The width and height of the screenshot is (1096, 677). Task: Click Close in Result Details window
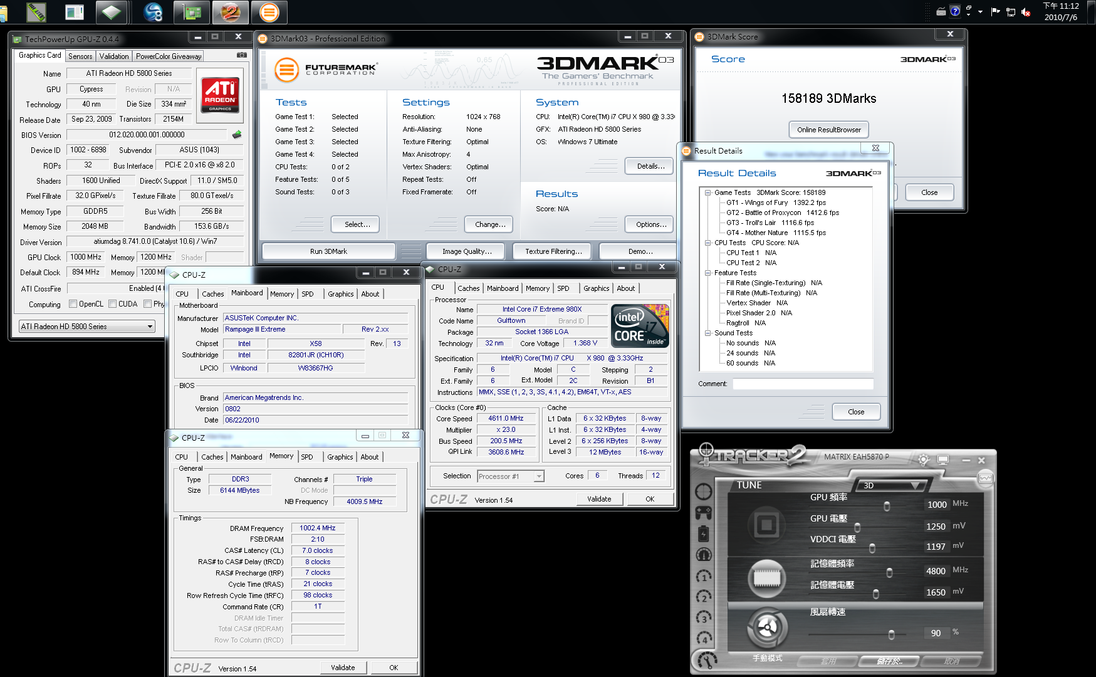click(x=856, y=412)
